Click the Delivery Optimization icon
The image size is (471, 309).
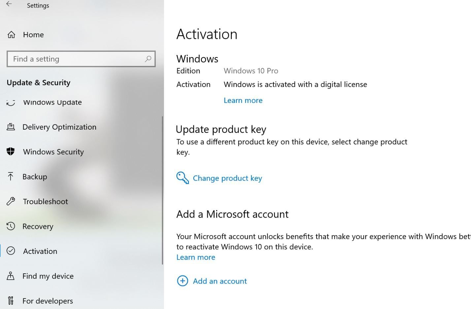tap(11, 127)
